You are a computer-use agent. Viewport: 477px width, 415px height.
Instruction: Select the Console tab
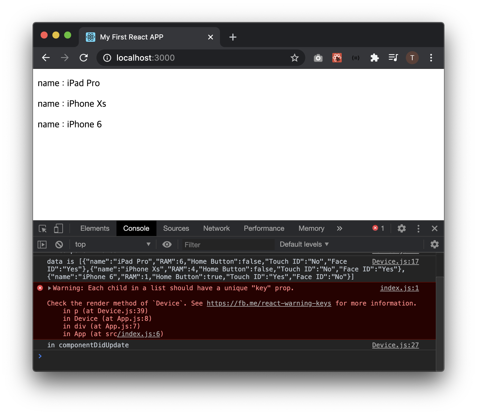point(136,228)
